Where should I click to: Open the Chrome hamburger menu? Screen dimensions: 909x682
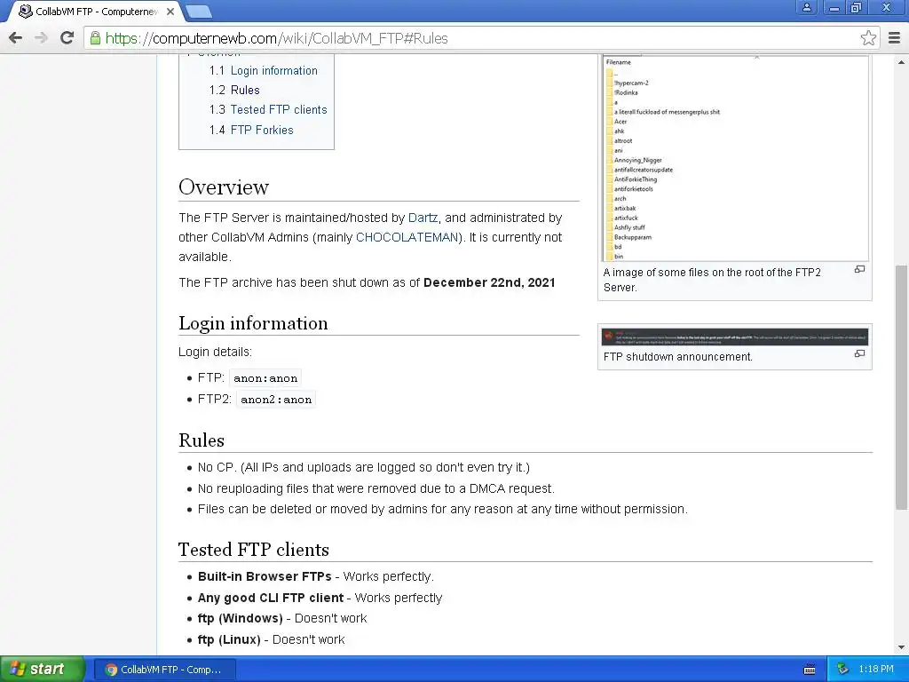[x=895, y=38]
